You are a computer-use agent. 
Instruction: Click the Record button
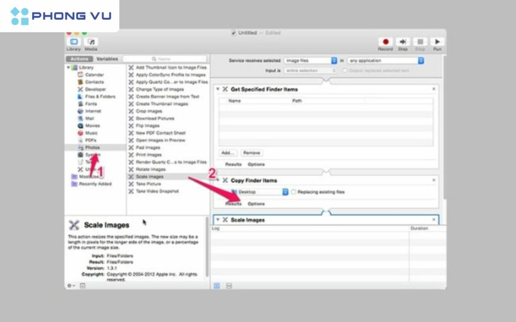point(385,42)
